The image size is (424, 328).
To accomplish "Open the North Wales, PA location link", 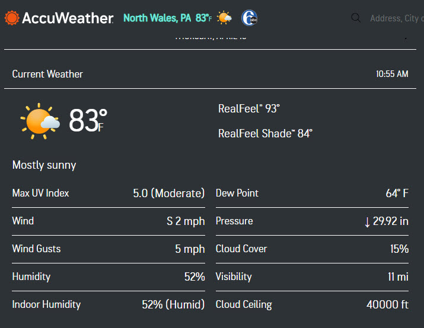I will click(157, 18).
